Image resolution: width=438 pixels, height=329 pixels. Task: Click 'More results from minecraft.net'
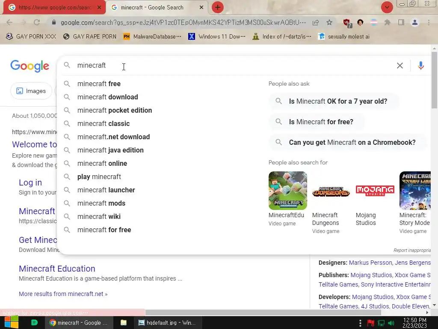[63, 294]
